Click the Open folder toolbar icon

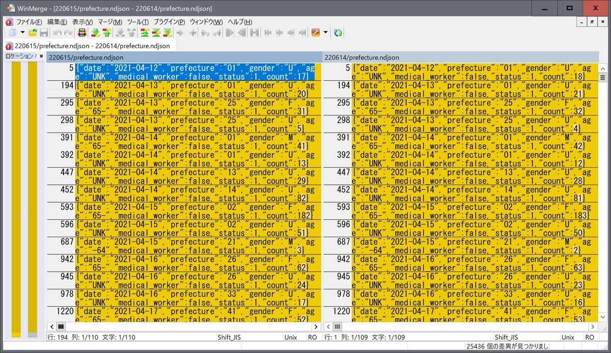pos(33,33)
